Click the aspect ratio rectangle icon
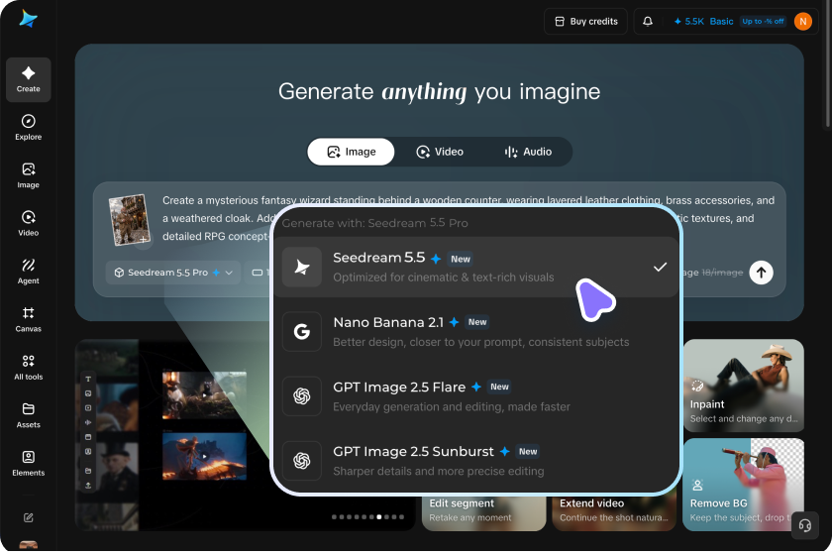This screenshot has width=832, height=555. pos(258,273)
